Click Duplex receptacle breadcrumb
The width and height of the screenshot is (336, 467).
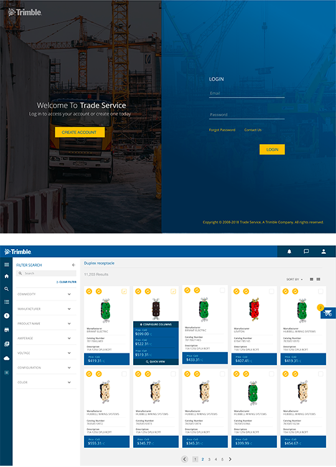click(x=99, y=263)
